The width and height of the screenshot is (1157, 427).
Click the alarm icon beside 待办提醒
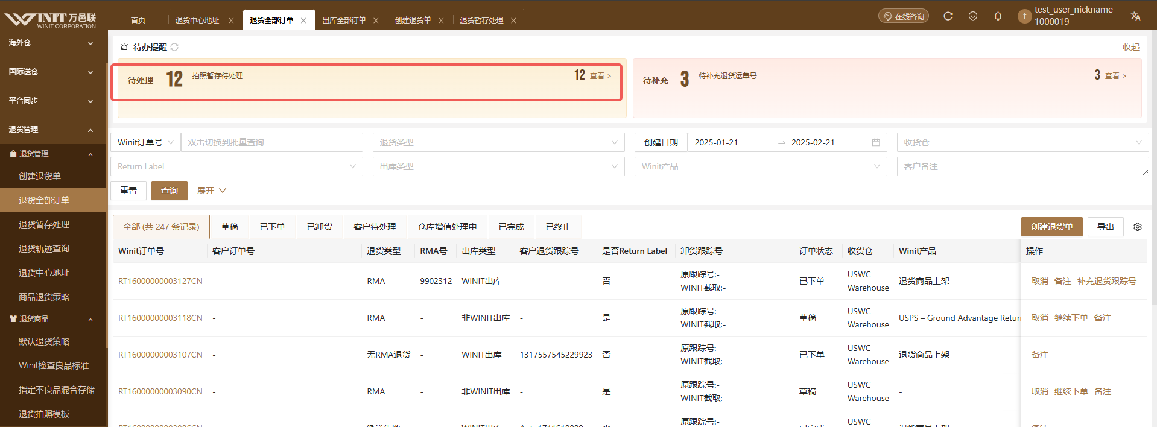point(124,47)
